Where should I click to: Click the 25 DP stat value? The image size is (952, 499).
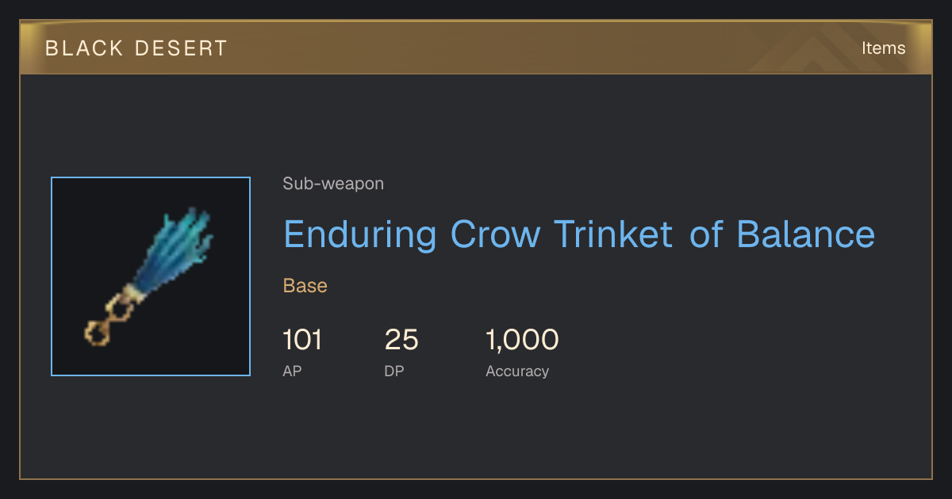[401, 340]
